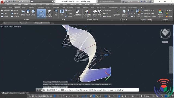174x98 pixels.
Task: Switch to Layout1 tab
Action: [x=13, y=93]
